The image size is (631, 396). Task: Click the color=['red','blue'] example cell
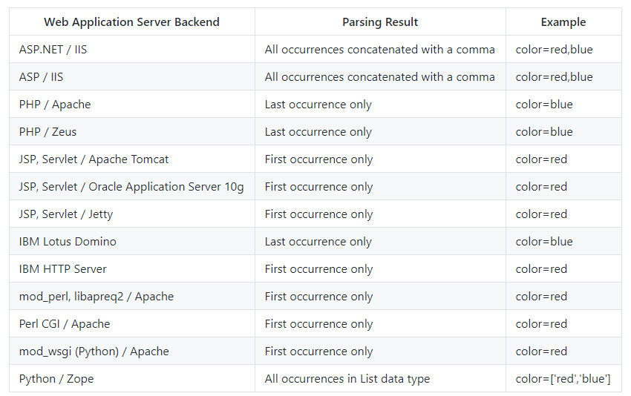click(563, 379)
